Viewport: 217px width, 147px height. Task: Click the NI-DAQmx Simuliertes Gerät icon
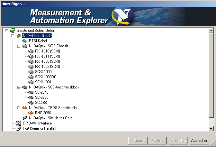[x=25, y=118]
